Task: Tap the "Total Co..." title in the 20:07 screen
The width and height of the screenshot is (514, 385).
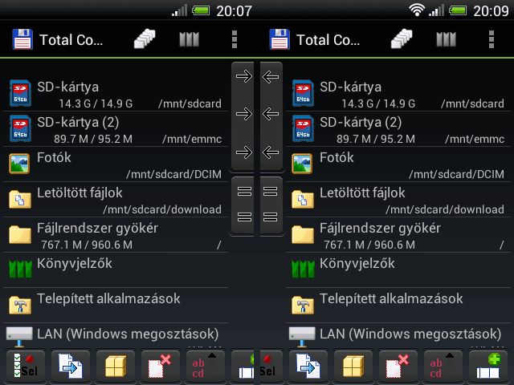Action: pos(71,40)
